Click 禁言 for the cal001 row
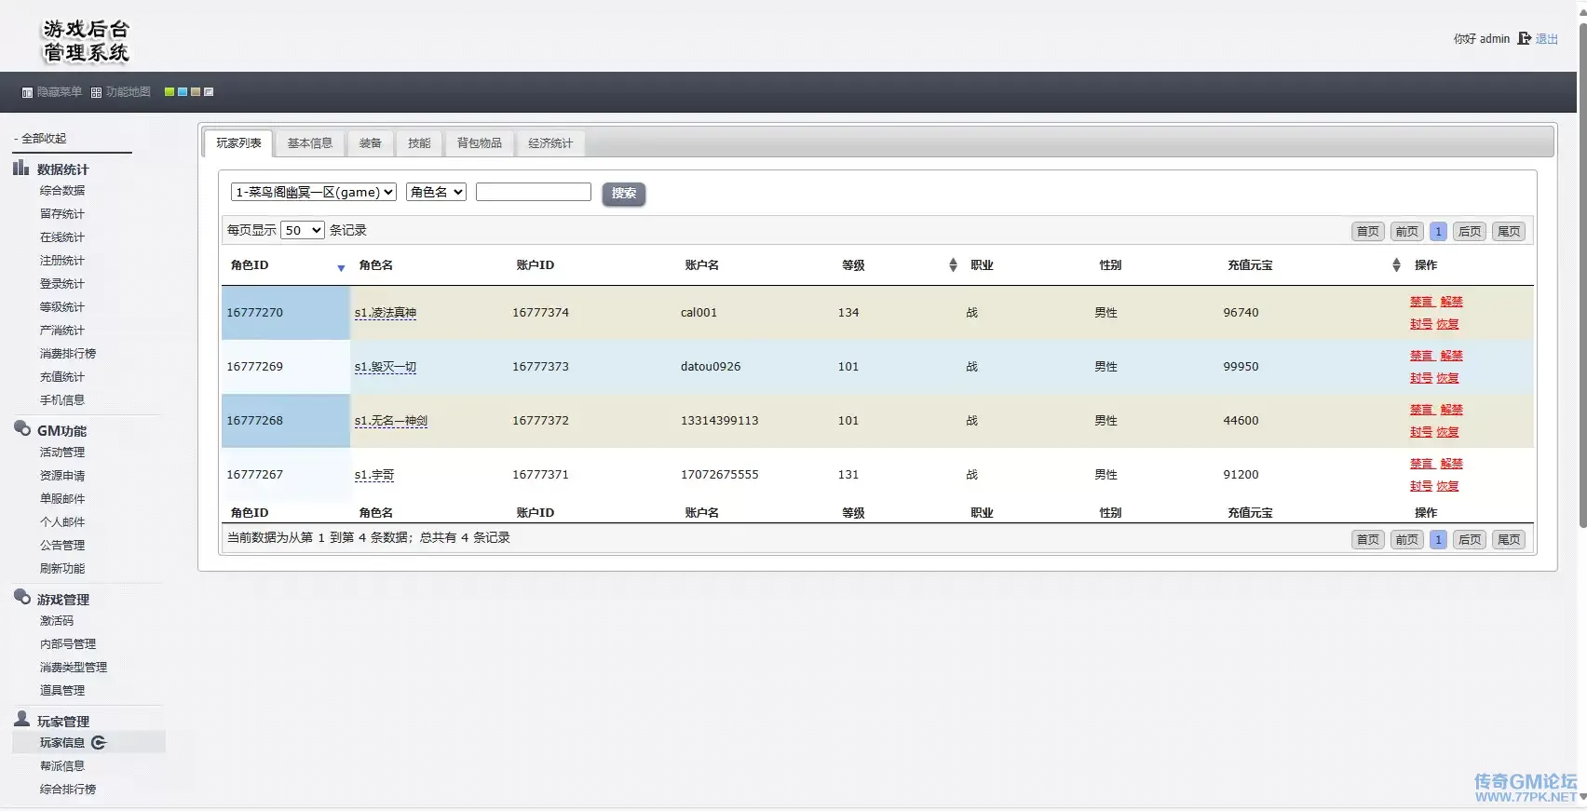 coord(1421,302)
